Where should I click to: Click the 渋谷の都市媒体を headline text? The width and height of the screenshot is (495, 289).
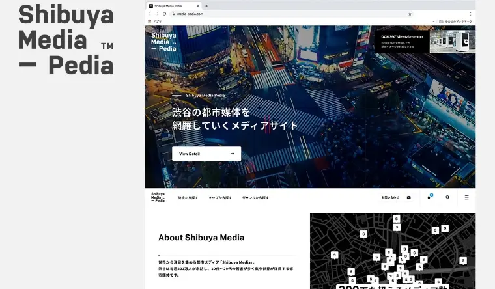pos(211,112)
